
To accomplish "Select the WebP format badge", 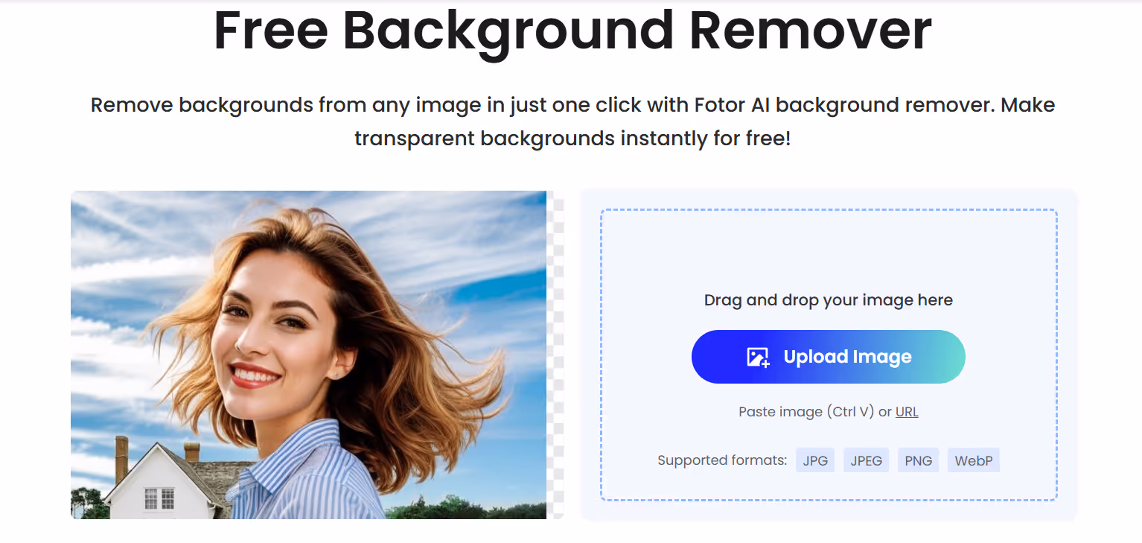I will click(x=973, y=460).
